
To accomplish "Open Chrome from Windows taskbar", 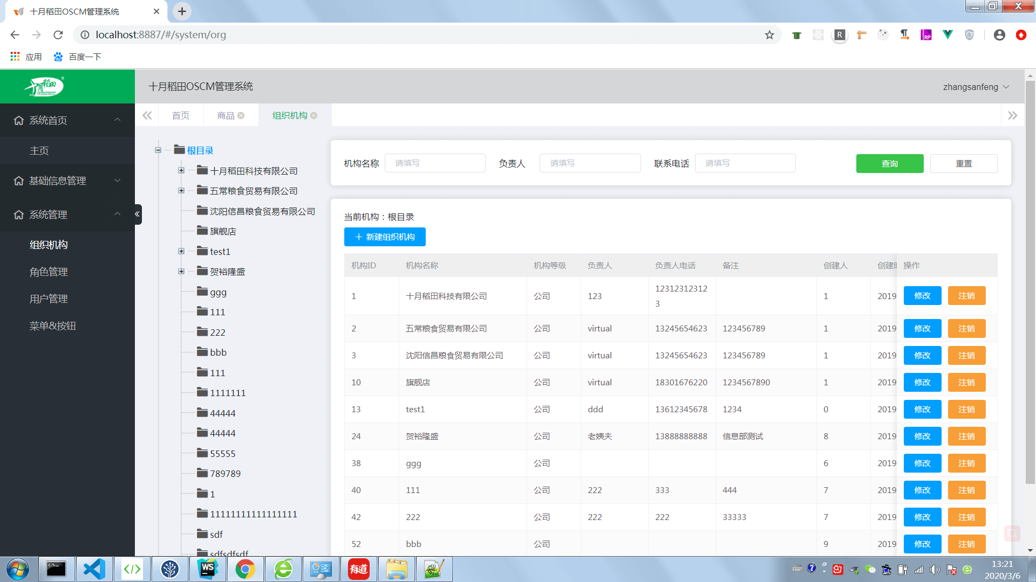I will pyautogui.click(x=245, y=569).
